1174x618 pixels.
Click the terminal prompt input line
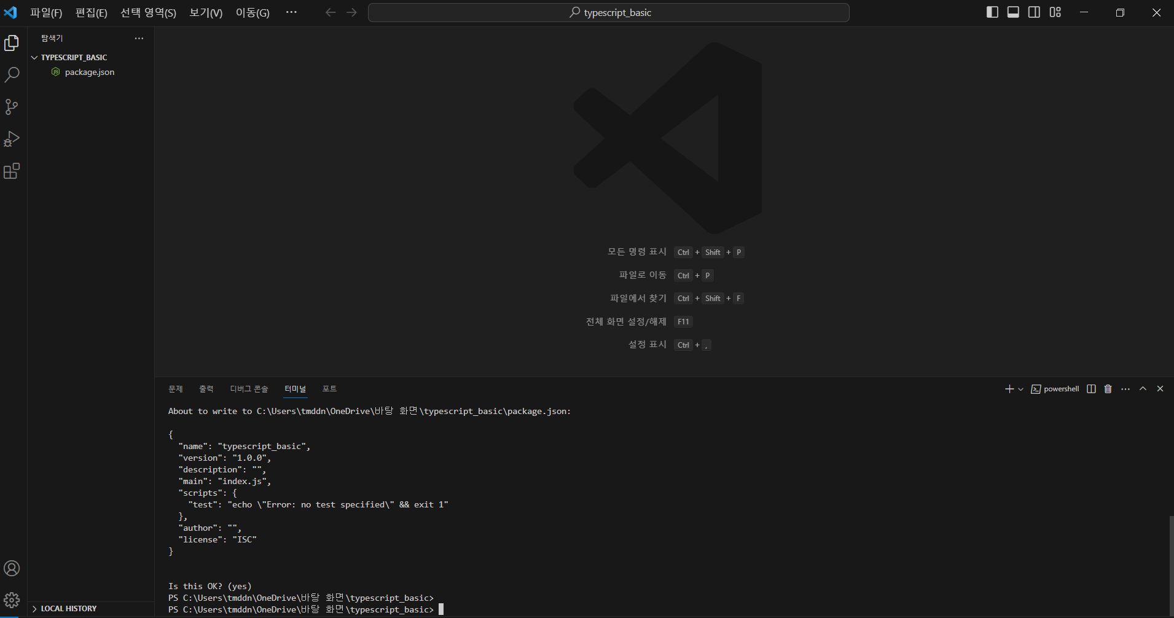306,609
